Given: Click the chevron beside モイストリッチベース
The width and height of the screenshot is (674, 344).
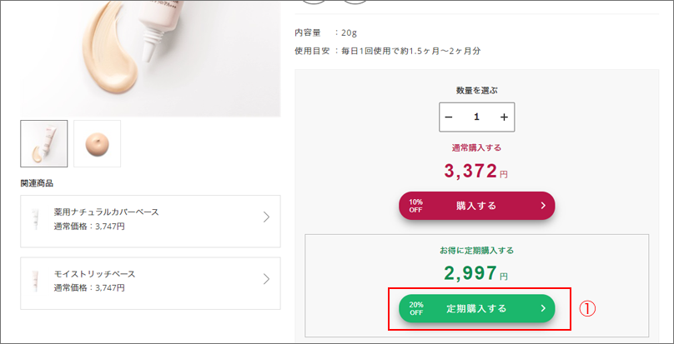Looking at the screenshot, I should click(x=266, y=279).
